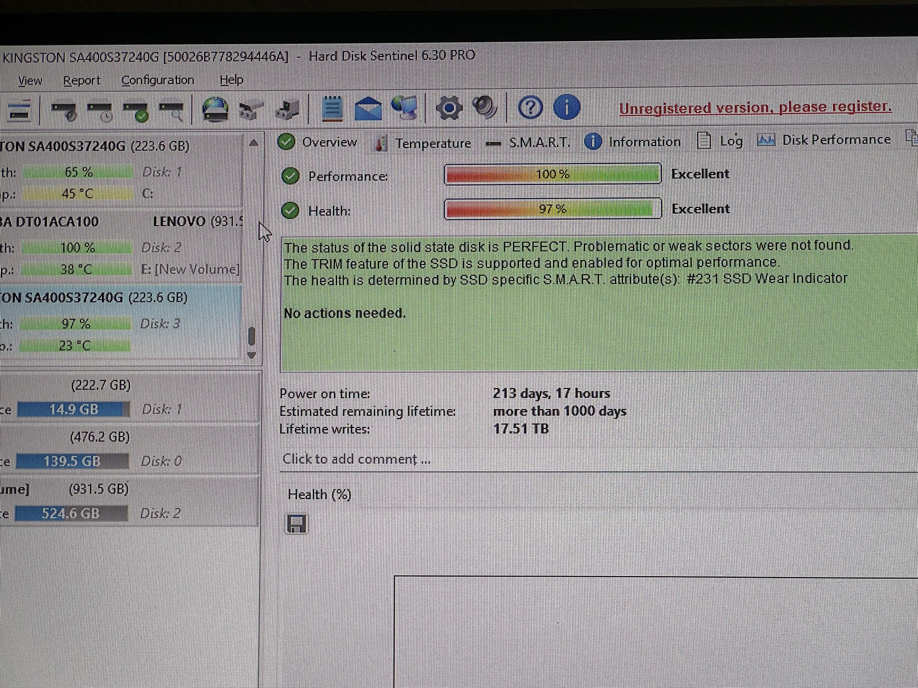Click the Unregistered version, please register link
The image size is (918, 688).
point(755,107)
